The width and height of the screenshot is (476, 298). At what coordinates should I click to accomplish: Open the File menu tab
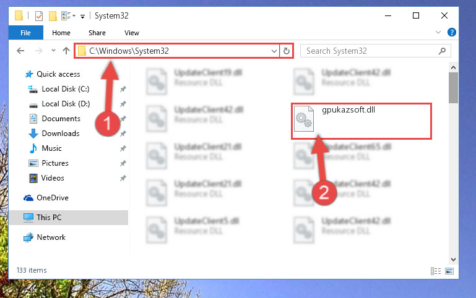[25, 33]
